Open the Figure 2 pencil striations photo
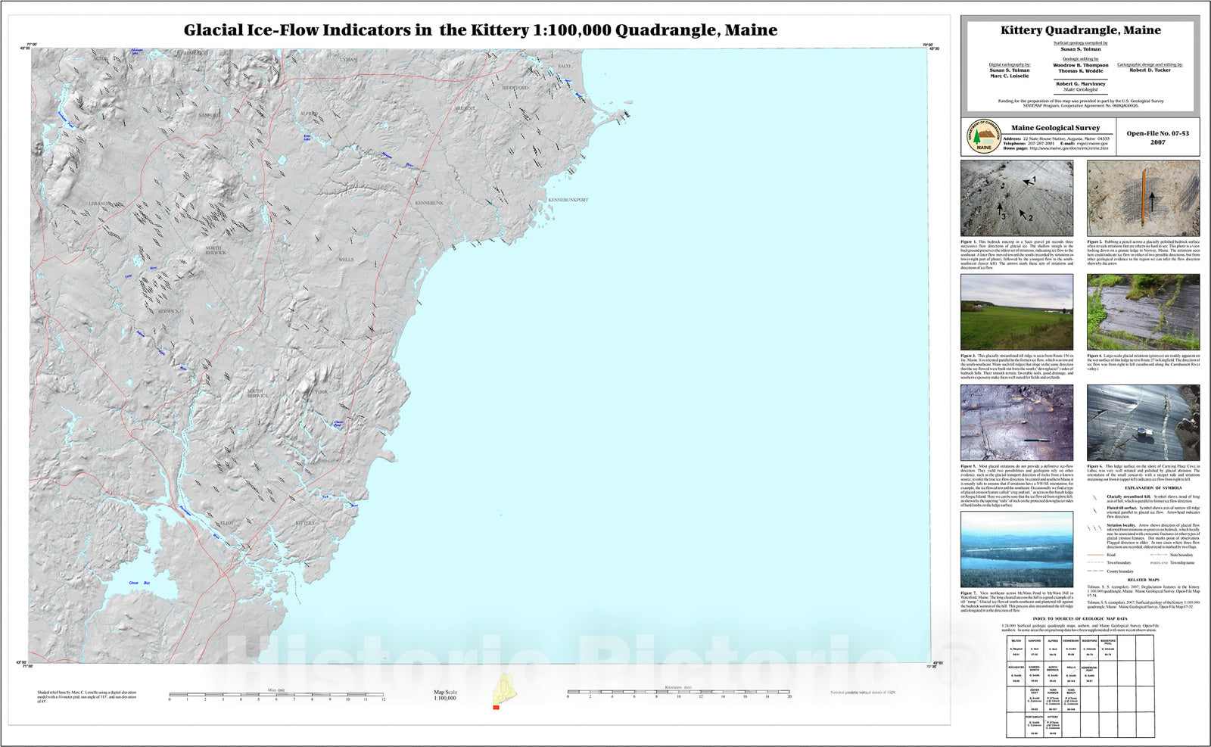This screenshot has height=747, width=1211. tap(1143, 198)
